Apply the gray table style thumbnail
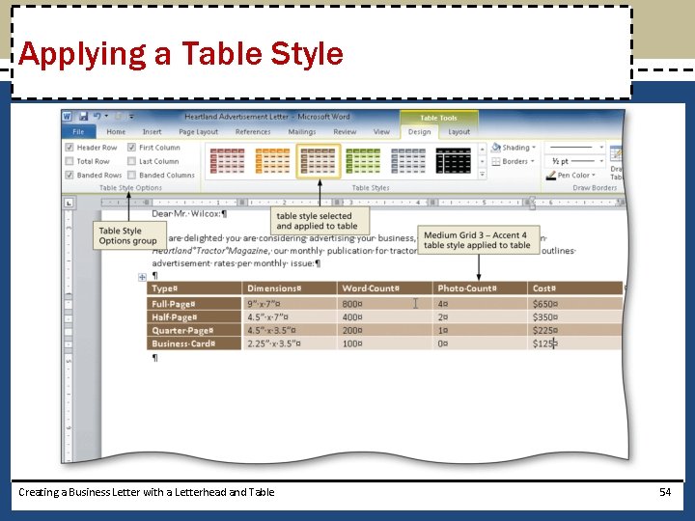 point(408,161)
